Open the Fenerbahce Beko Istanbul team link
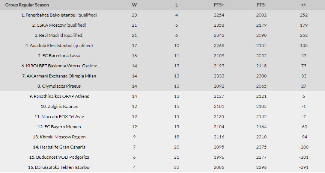The image size is (325, 173). click(x=51, y=15)
